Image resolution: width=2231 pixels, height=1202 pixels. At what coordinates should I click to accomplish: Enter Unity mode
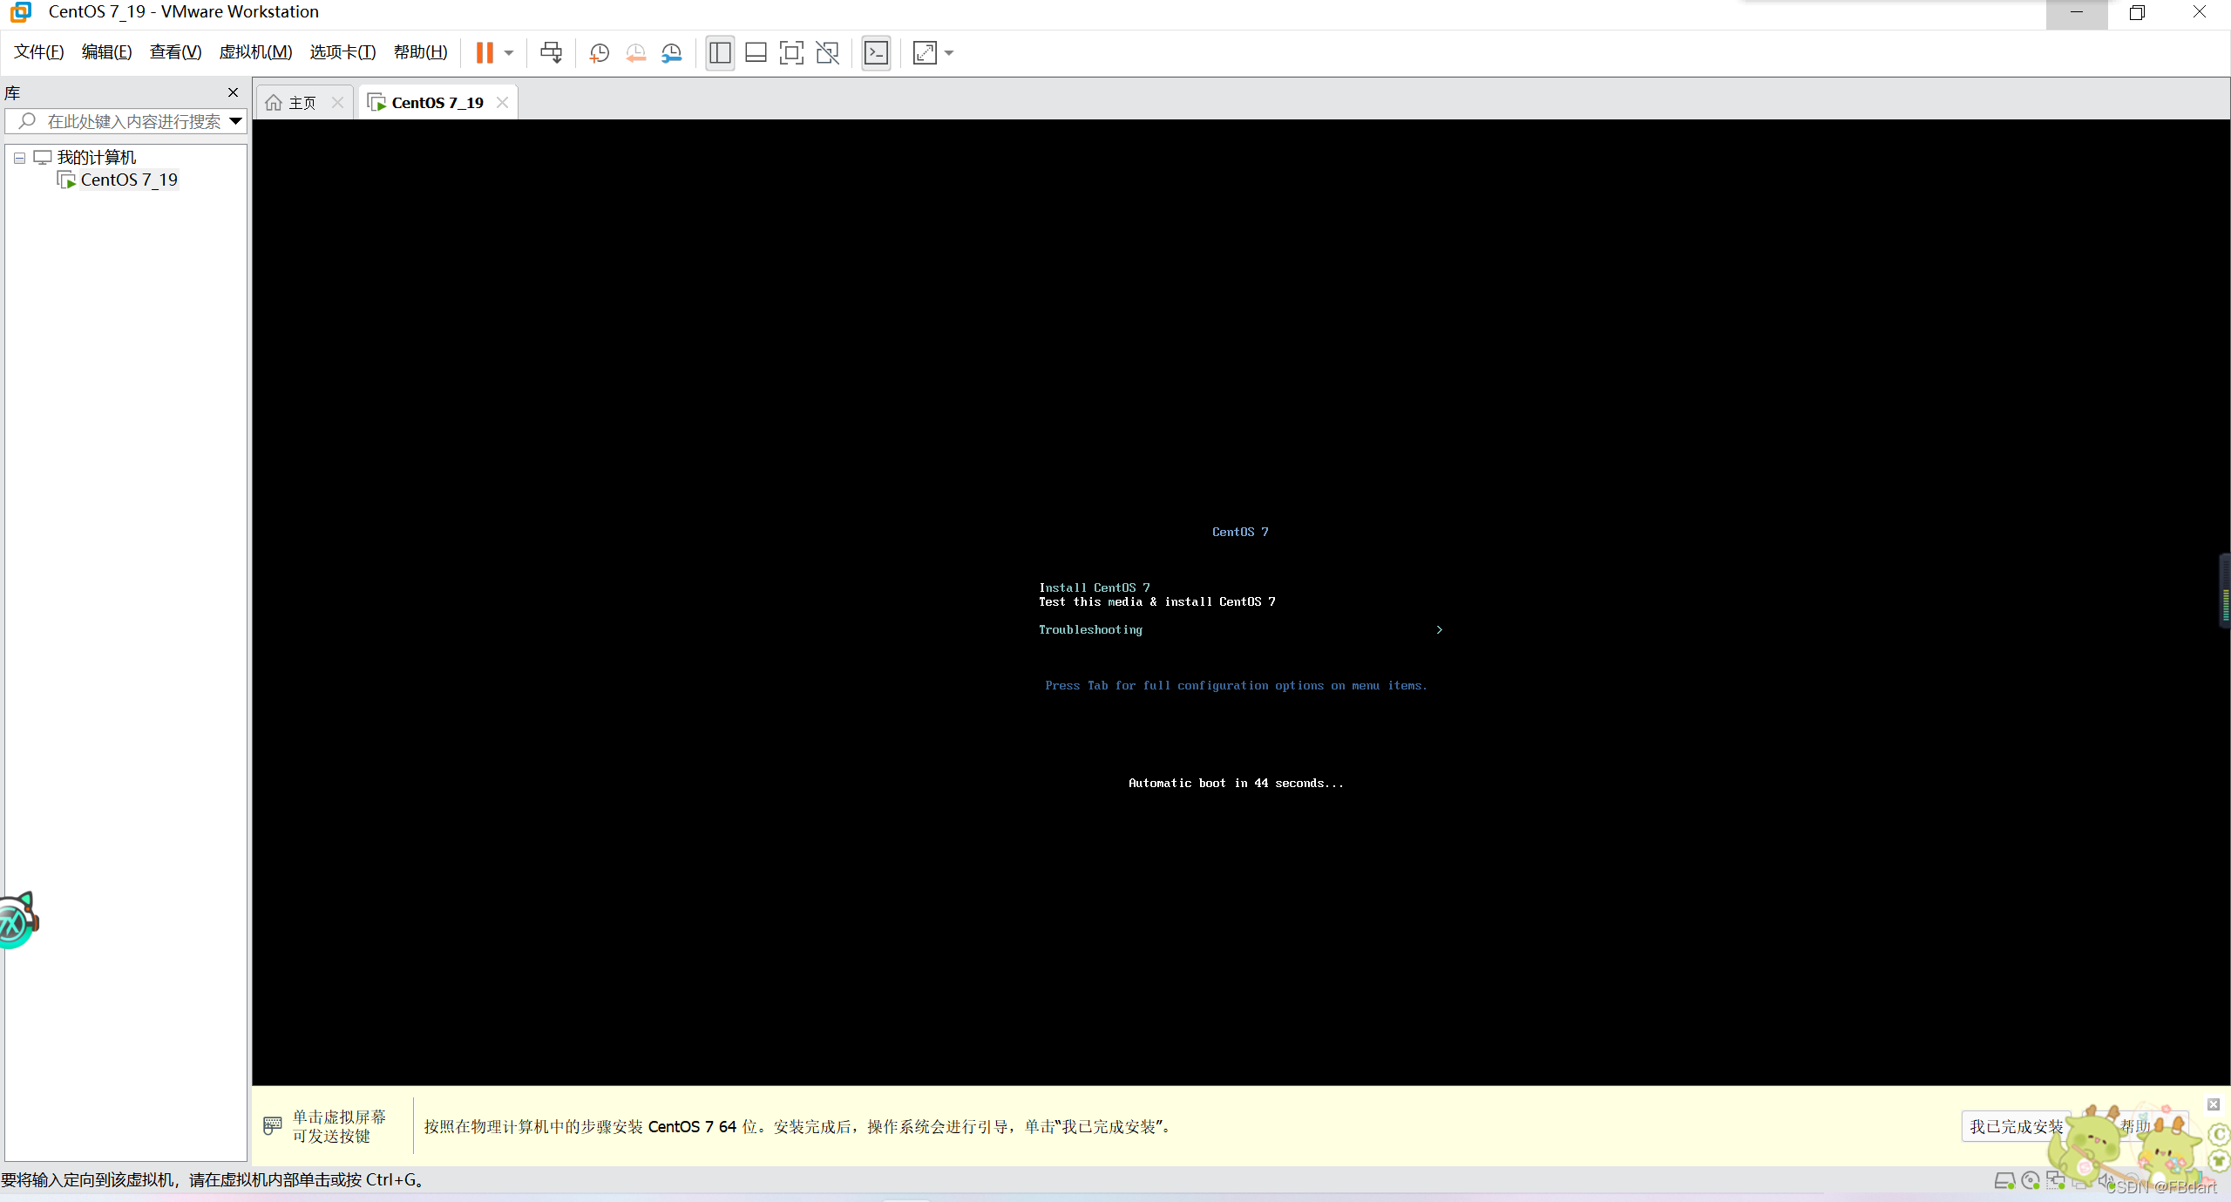pos(827,53)
